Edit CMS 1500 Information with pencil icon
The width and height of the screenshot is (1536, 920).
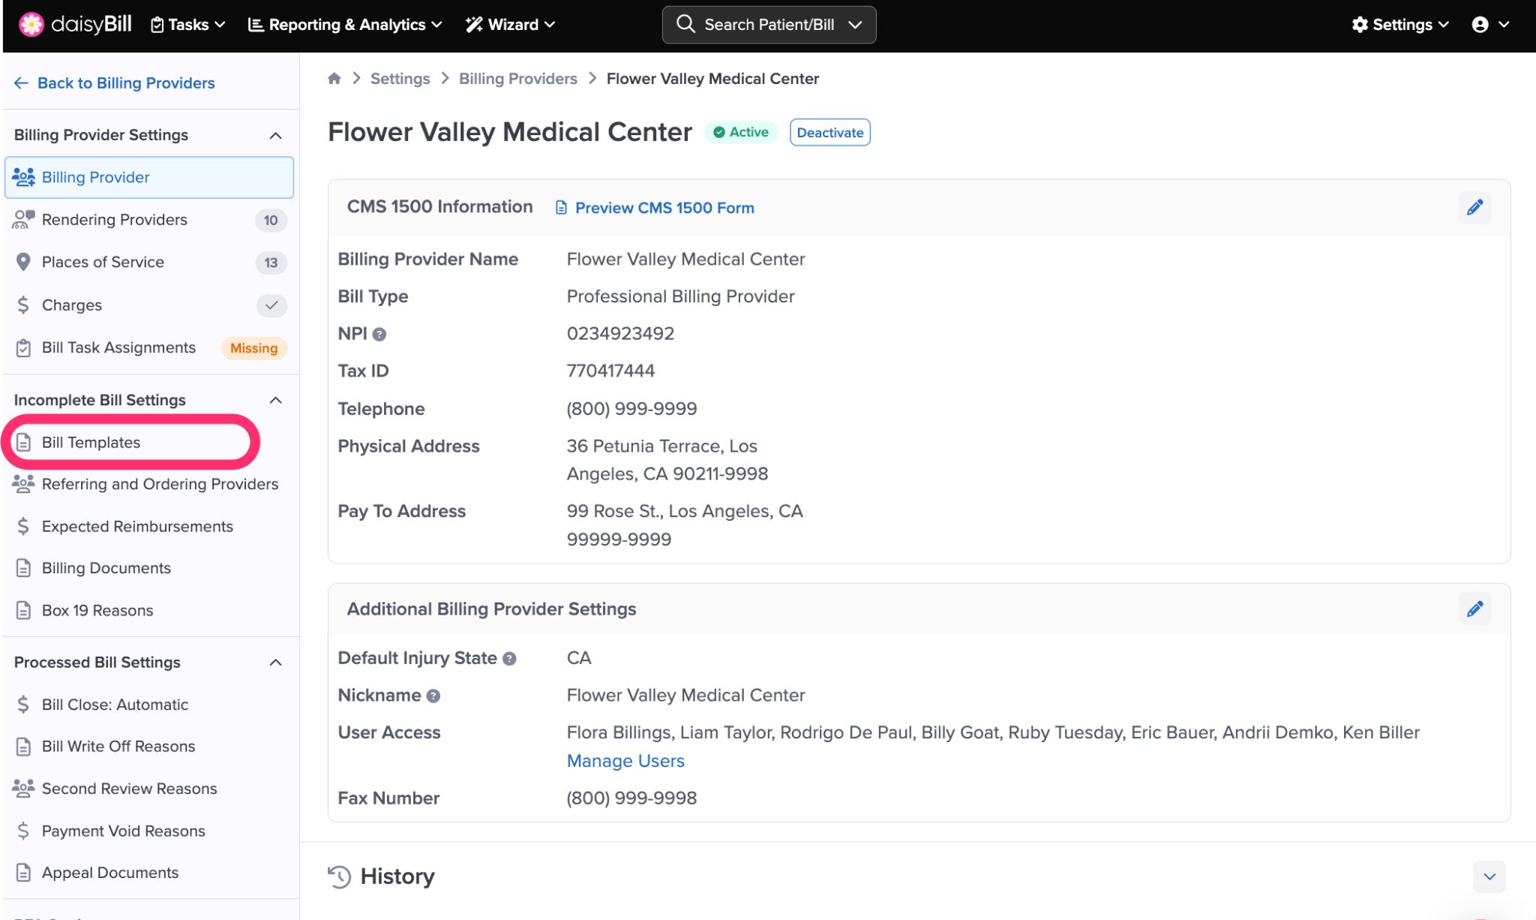[x=1474, y=208]
